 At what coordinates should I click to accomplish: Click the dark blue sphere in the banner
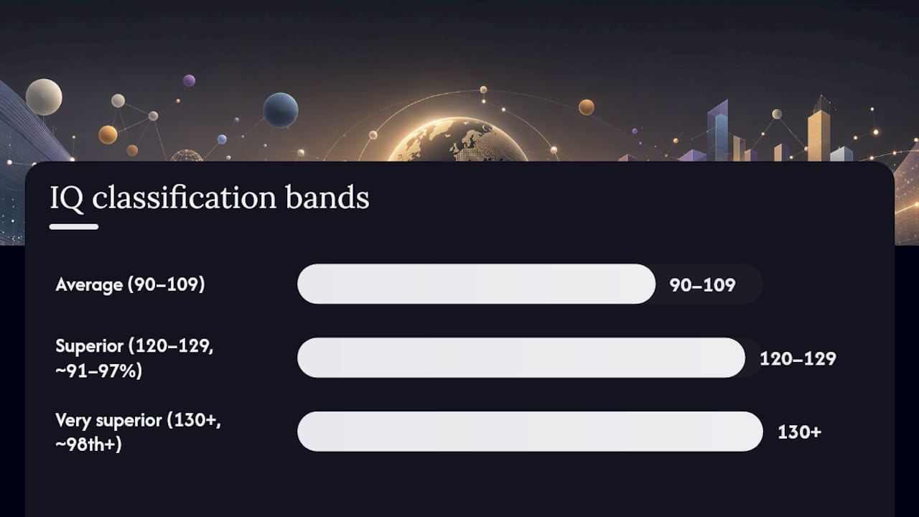[281, 110]
